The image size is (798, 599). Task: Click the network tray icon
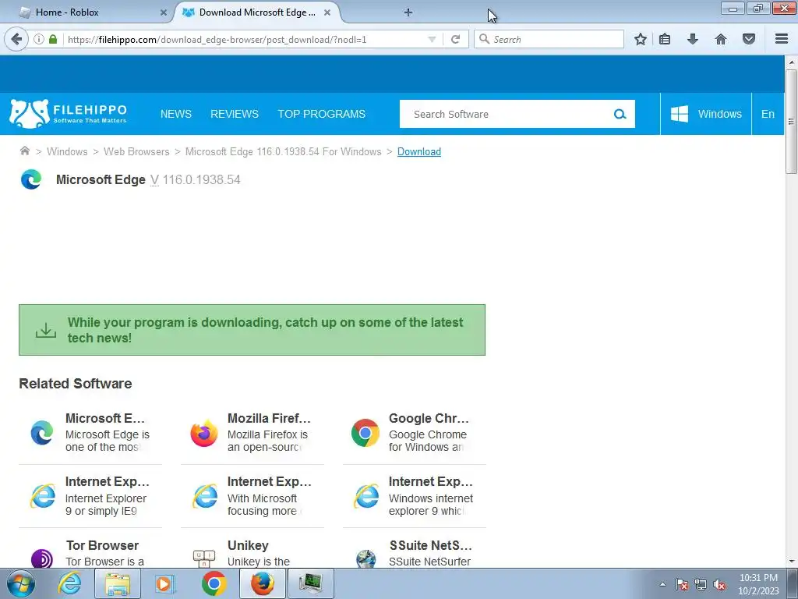click(x=701, y=585)
